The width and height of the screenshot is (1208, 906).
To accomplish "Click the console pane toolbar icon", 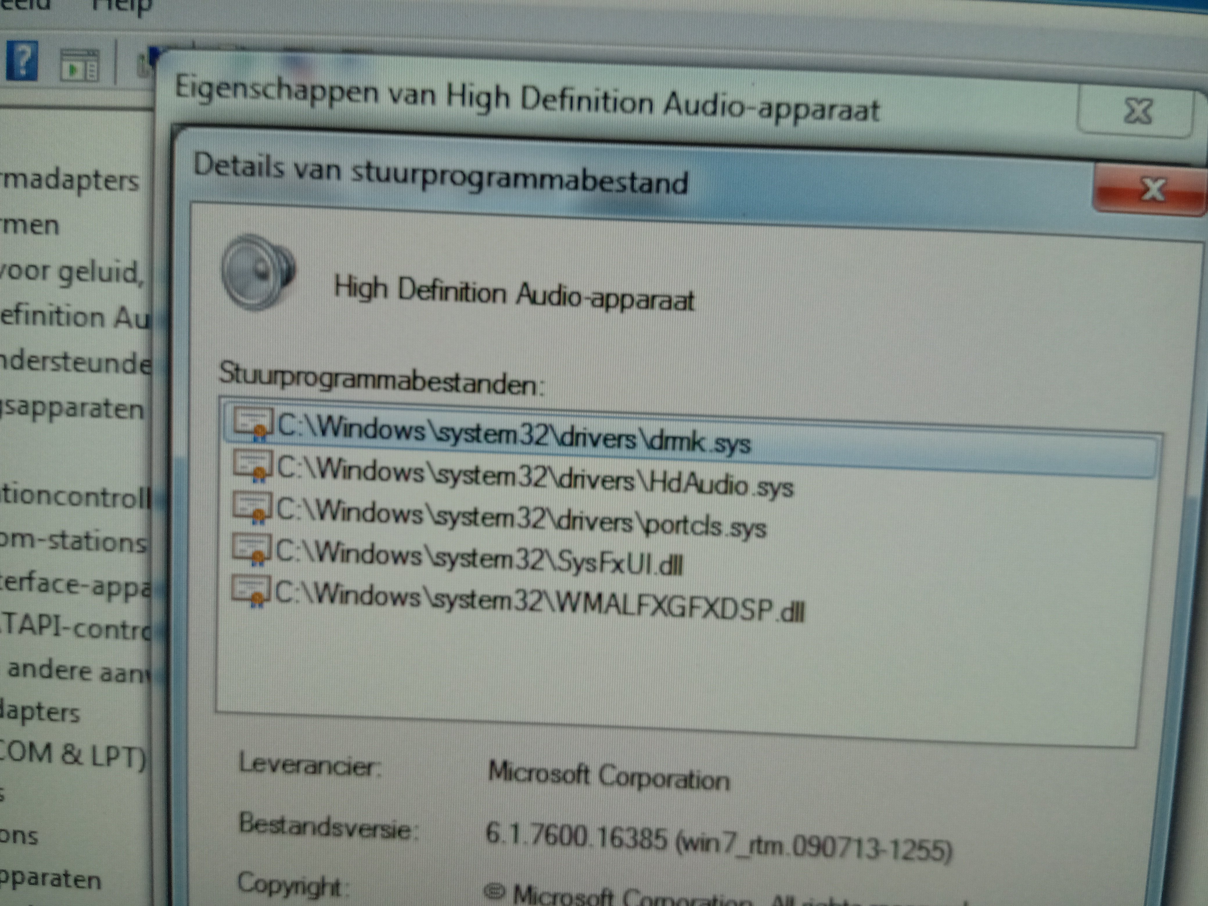I will tap(80, 66).
